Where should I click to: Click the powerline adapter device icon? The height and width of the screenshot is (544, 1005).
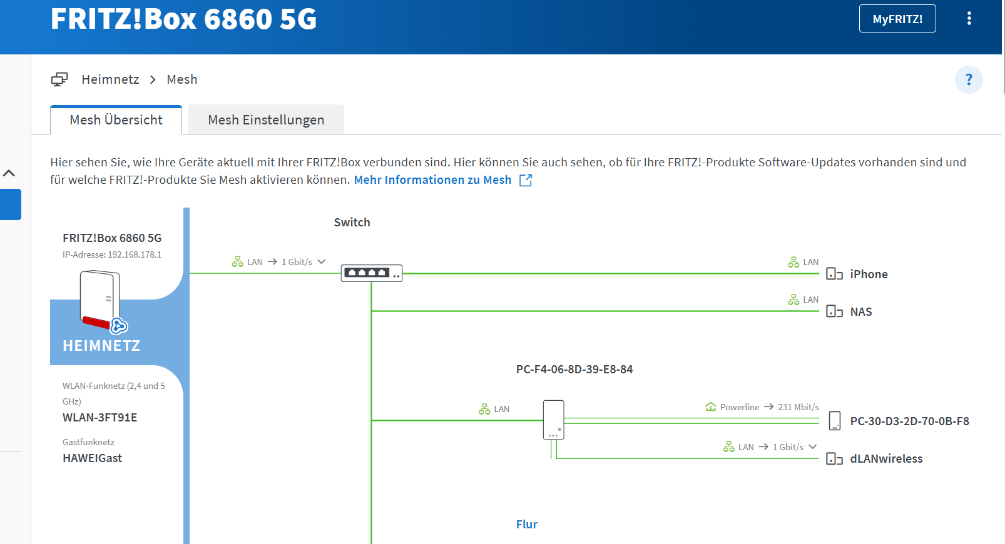coord(554,420)
